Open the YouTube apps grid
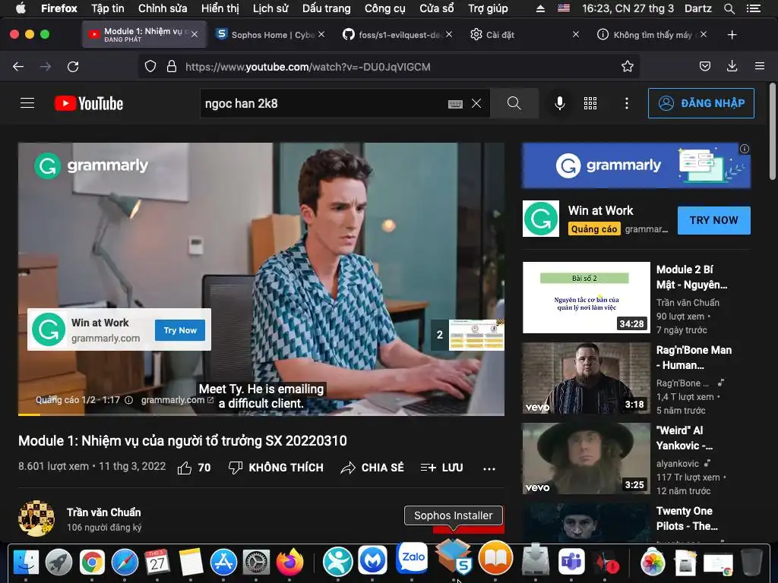 pos(590,103)
